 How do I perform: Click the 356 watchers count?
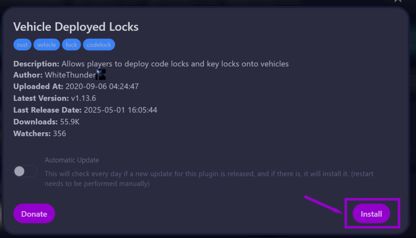[59, 133]
